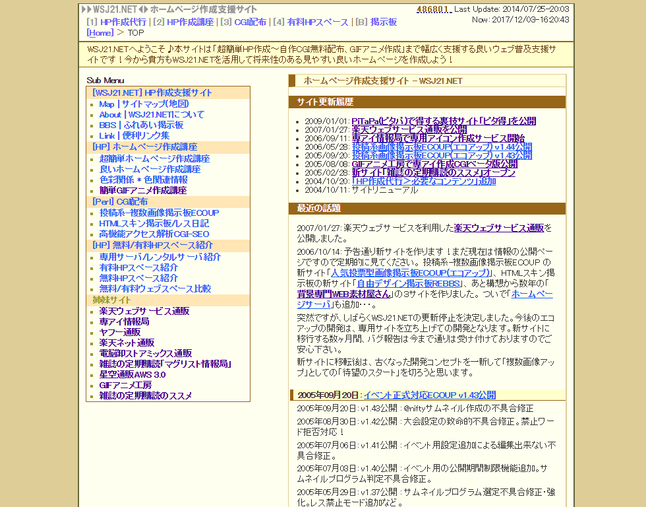Viewport: 646px width, 507px height.
Task: Open 高機能アクセス解析CGI-SEO sidebar link
Action: pyautogui.click(x=154, y=234)
